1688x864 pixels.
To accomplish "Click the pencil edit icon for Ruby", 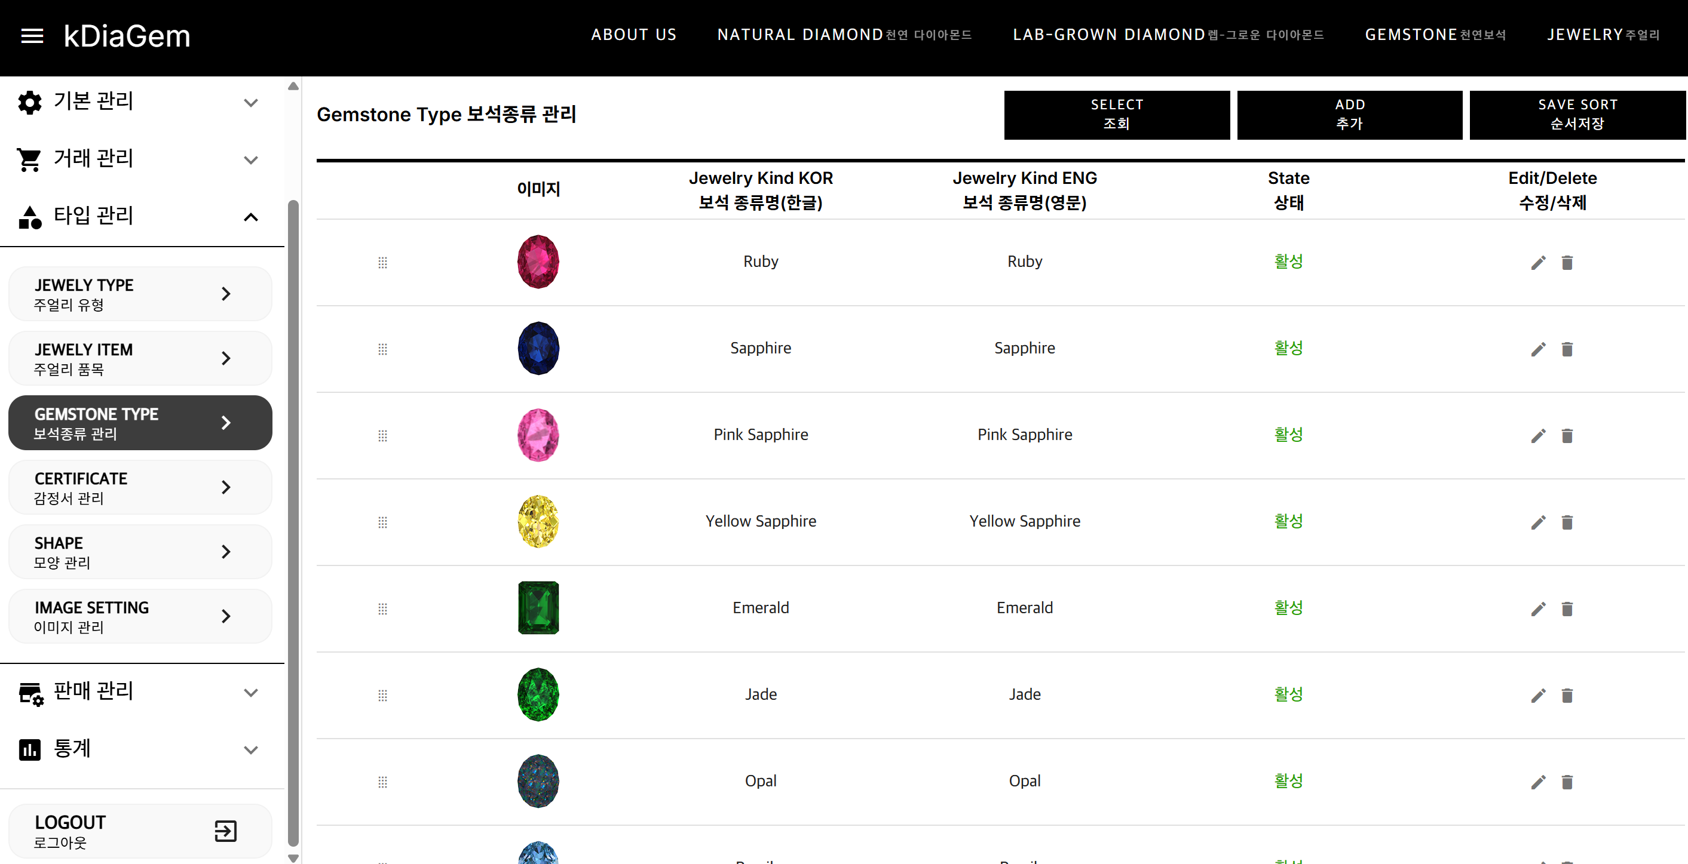I will tap(1538, 263).
